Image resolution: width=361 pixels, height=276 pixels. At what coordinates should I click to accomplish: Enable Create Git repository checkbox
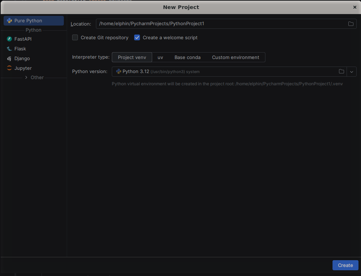click(75, 37)
